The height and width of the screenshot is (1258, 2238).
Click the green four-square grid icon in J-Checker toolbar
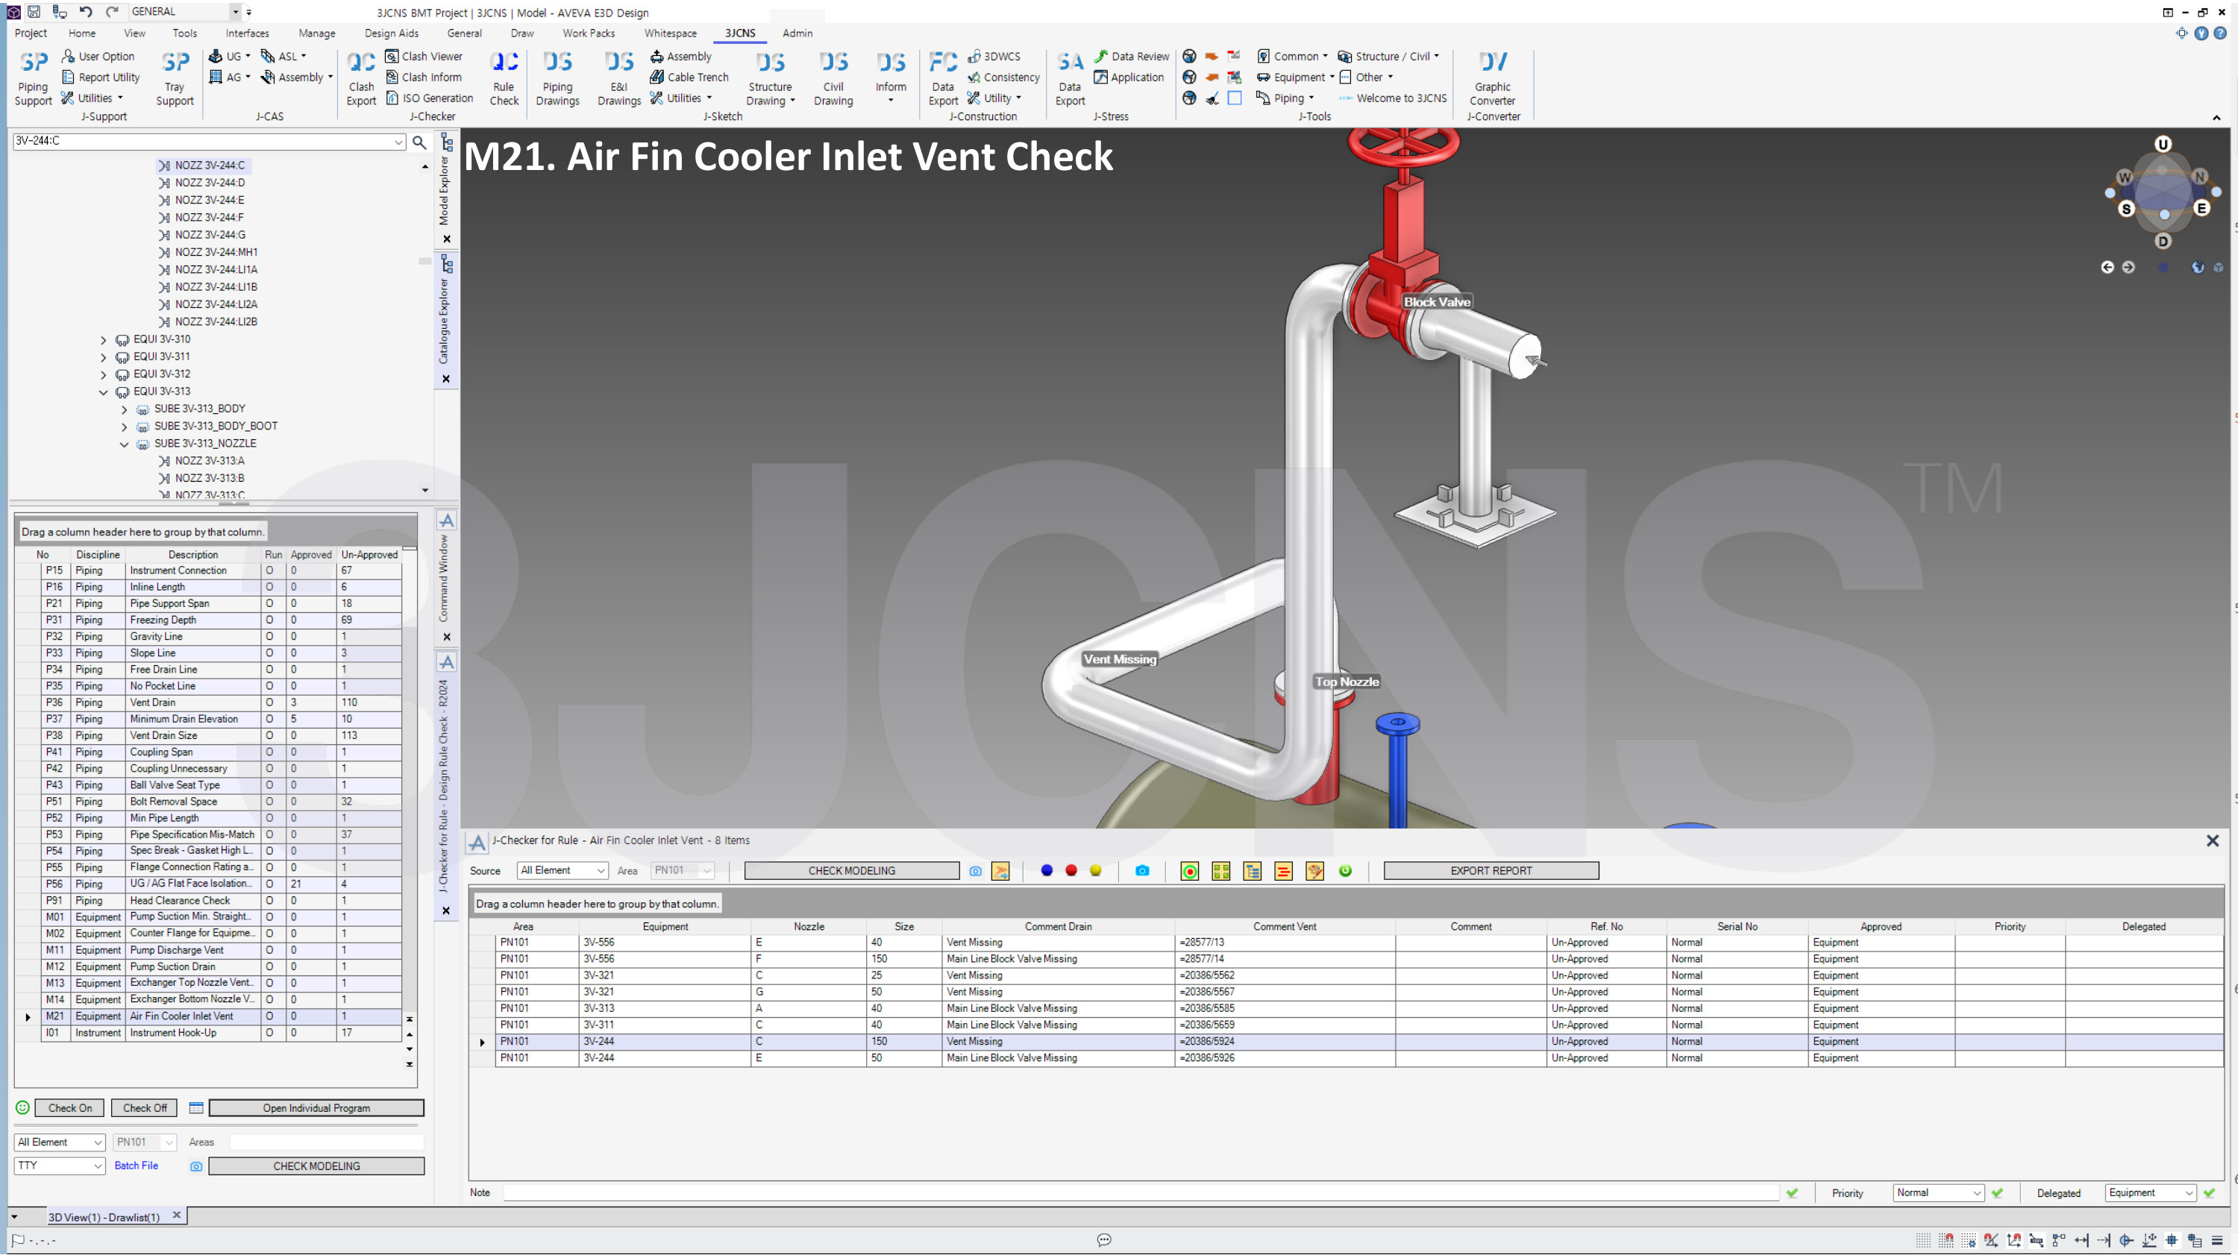click(x=1220, y=871)
